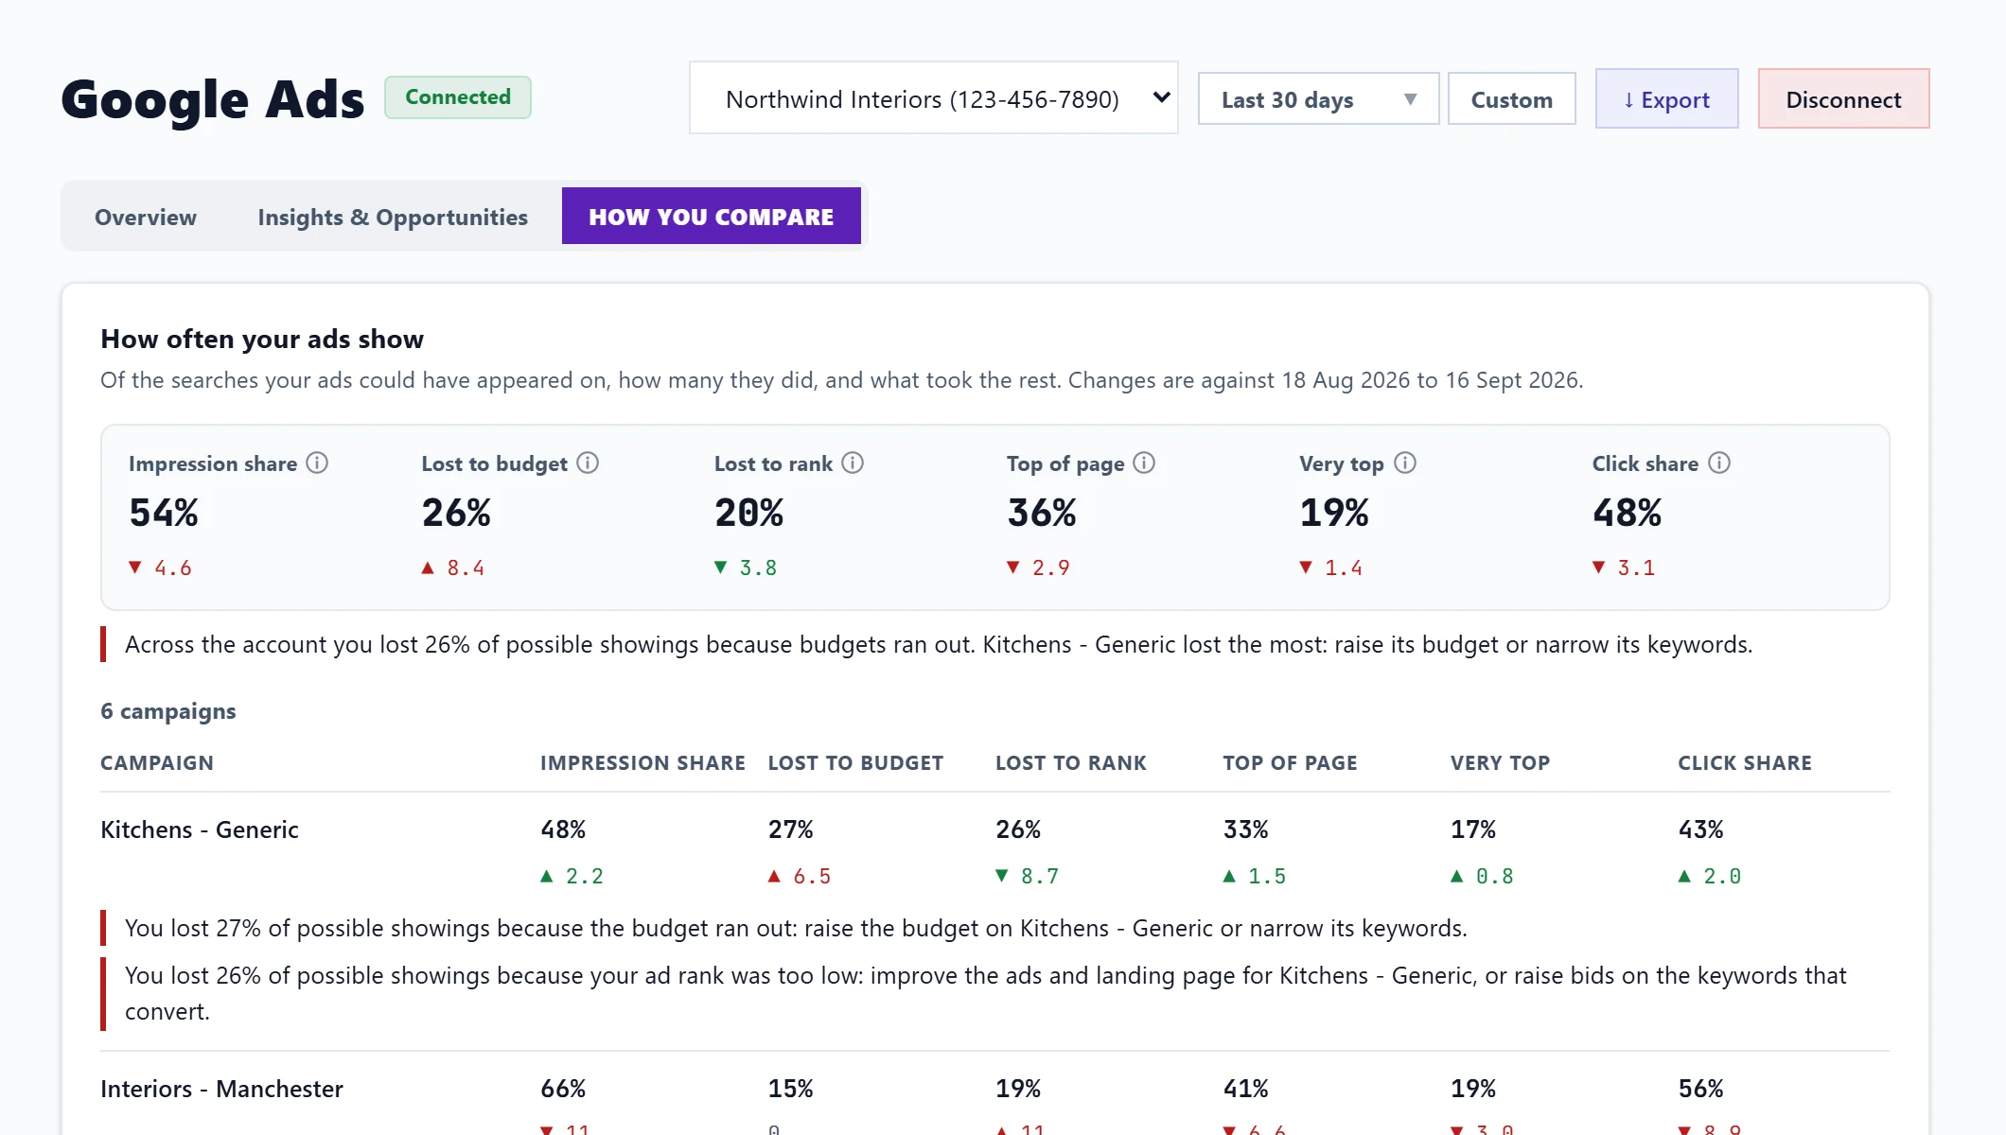
Task: Click the Lost to Budget column header
Action: (x=855, y=762)
